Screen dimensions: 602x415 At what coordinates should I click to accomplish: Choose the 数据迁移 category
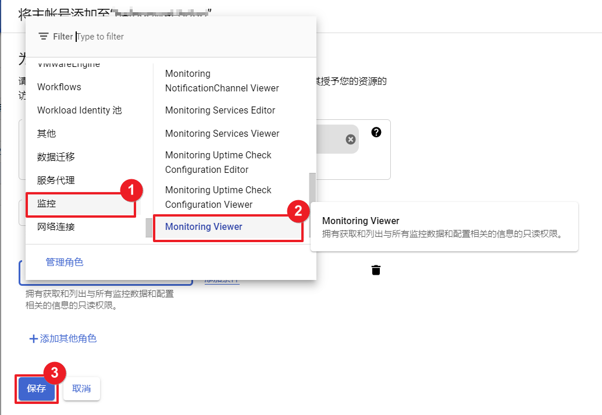click(x=56, y=157)
